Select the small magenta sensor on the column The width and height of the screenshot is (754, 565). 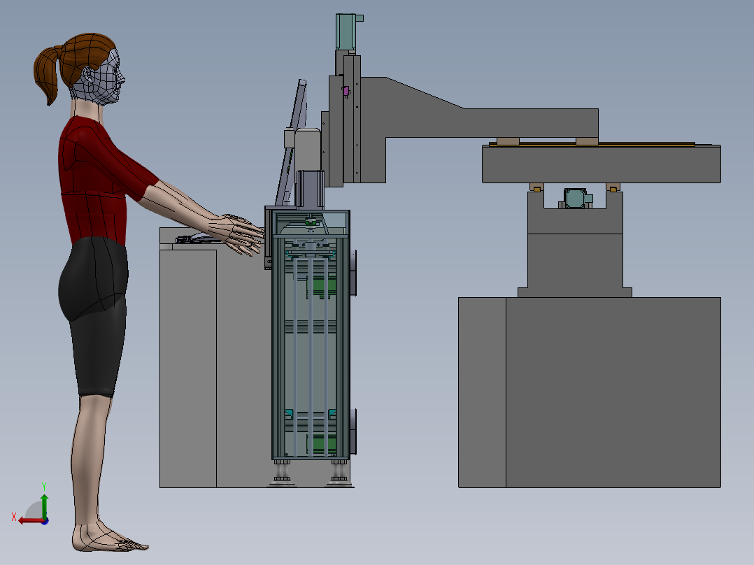[346, 91]
